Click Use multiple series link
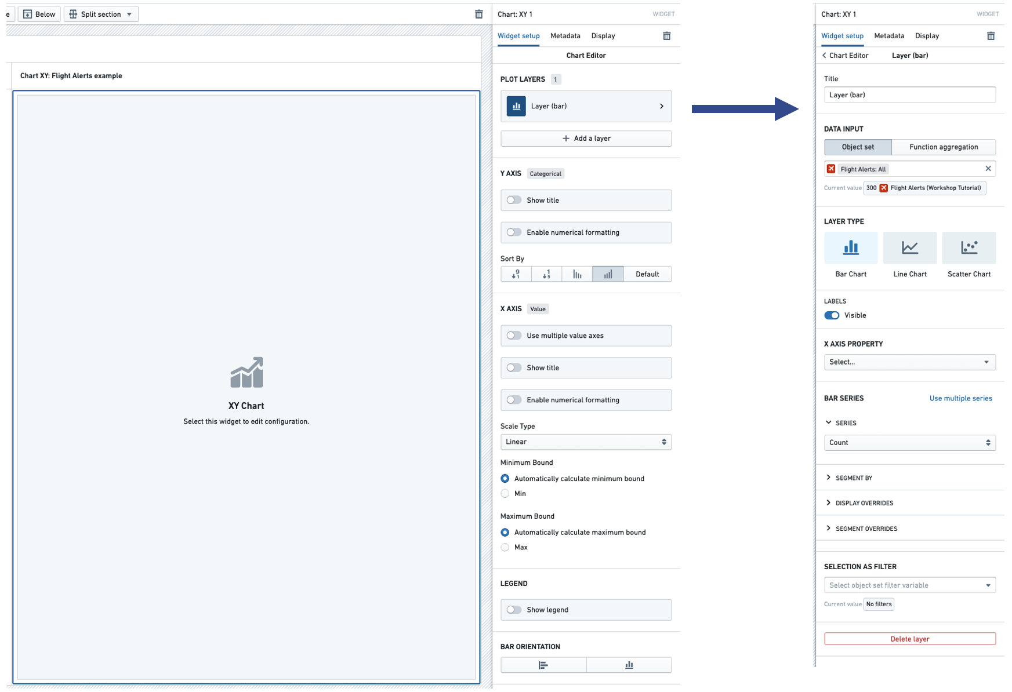Viewport: 1012px width, 692px height. [x=960, y=399]
